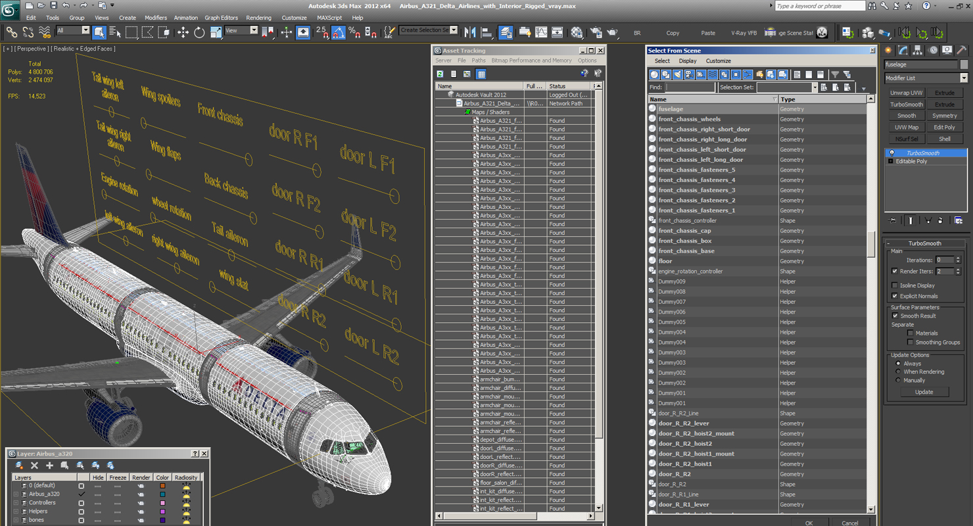973x526 pixels.
Task: Select the Manually update radio button
Action: coord(898,381)
